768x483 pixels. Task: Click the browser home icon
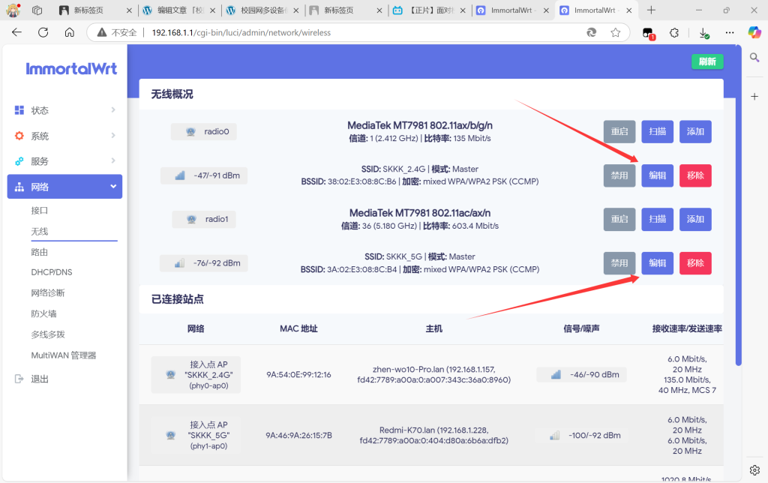[69, 32]
